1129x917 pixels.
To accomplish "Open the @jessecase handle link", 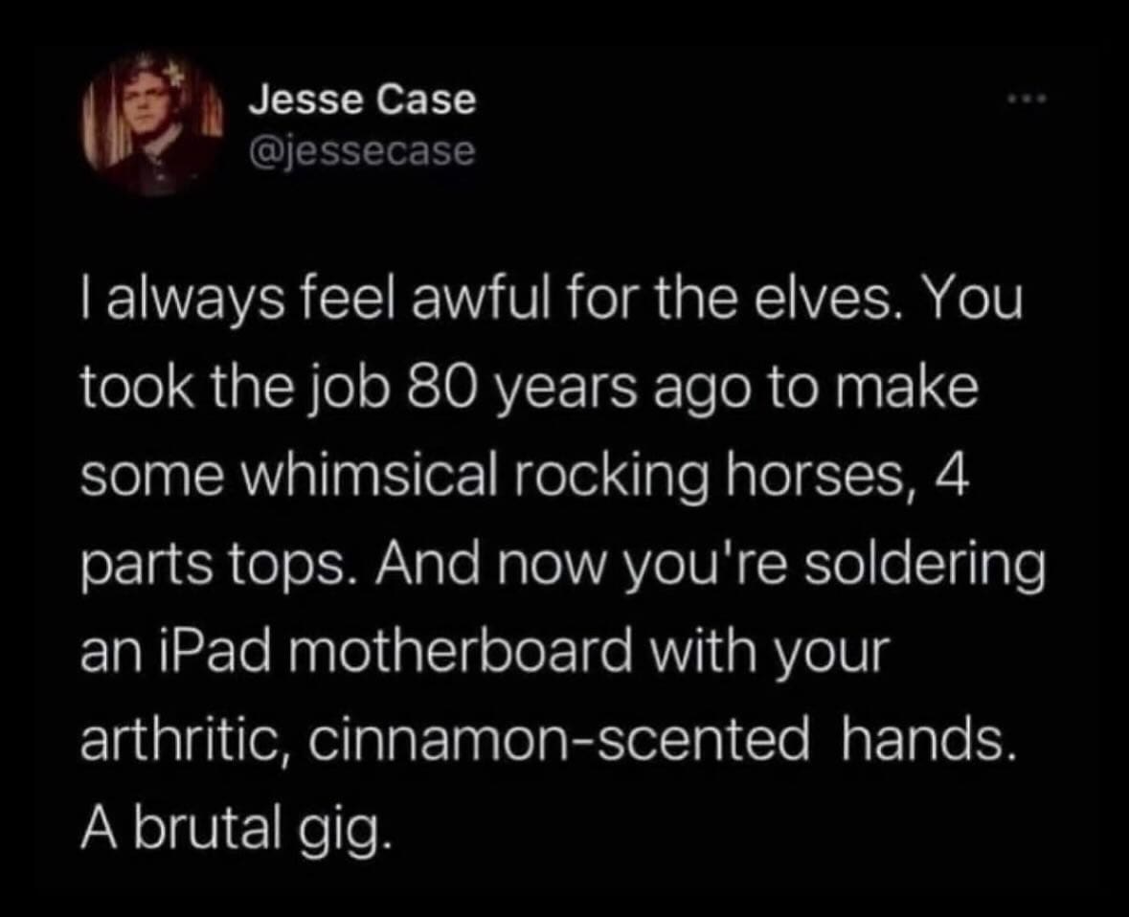I will point(362,151).
